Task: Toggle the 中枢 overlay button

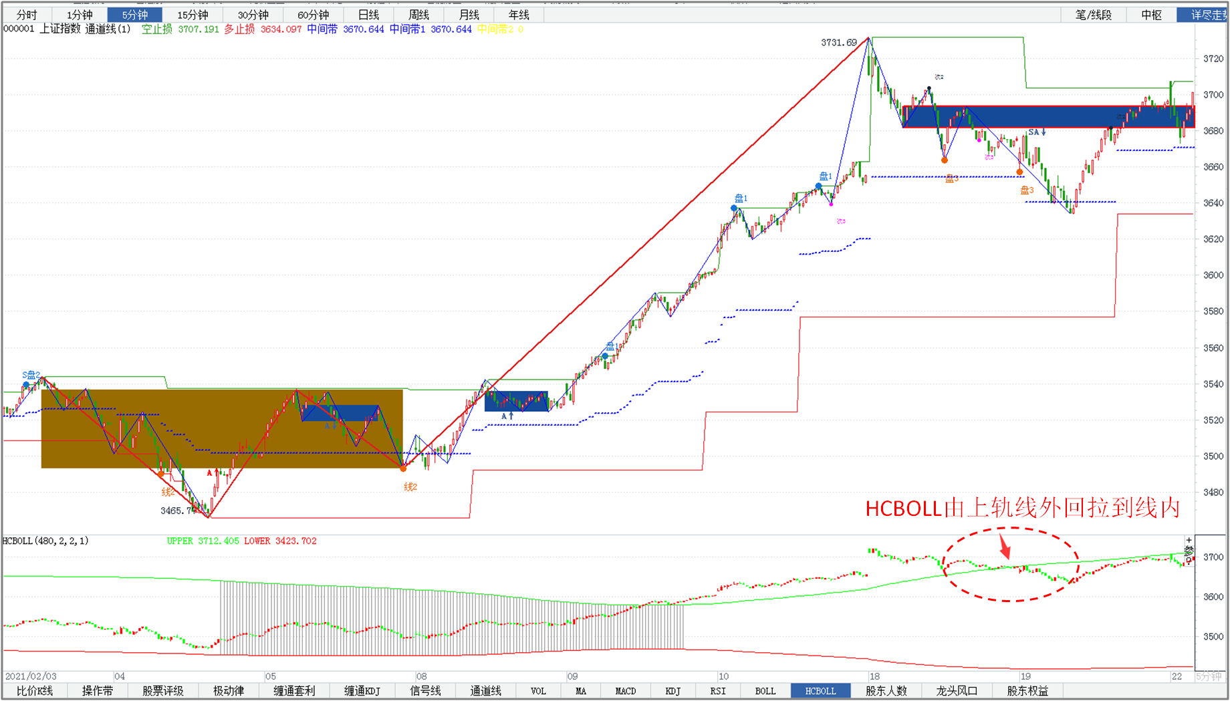Action: click(1151, 15)
